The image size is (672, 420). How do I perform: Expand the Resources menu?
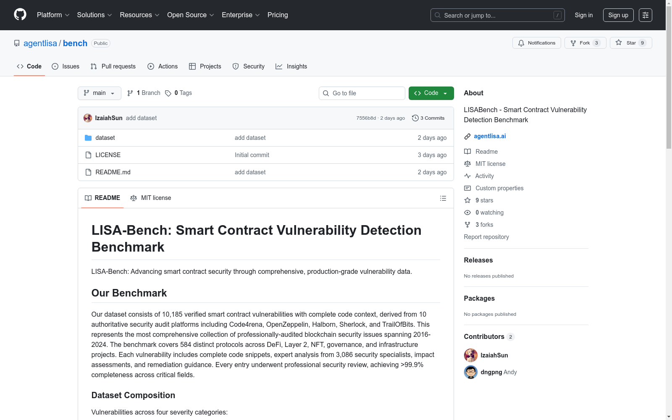click(139, 15)
